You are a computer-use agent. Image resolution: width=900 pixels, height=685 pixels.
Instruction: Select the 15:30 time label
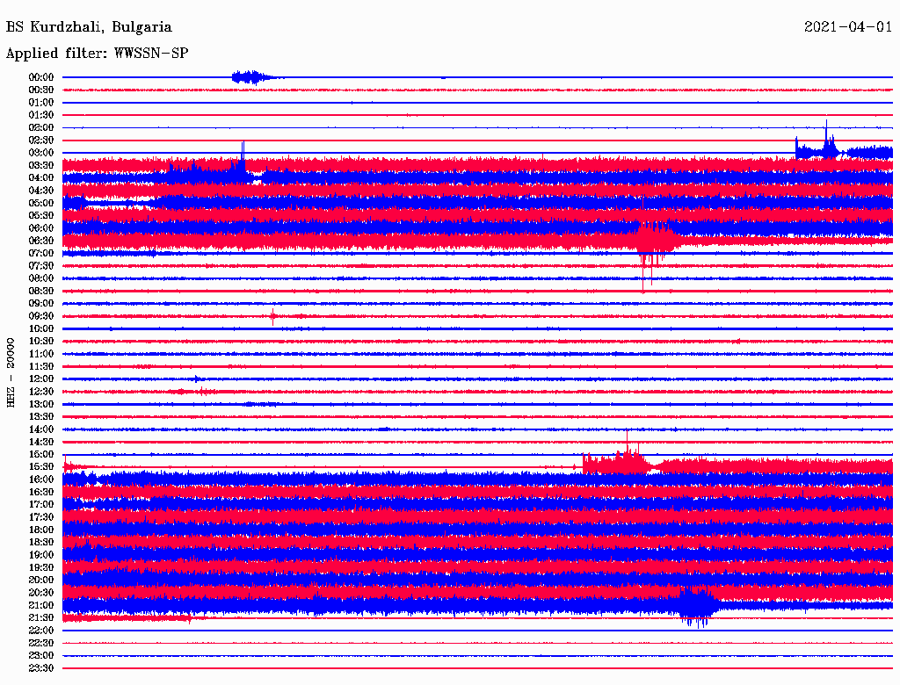[41, 466]
